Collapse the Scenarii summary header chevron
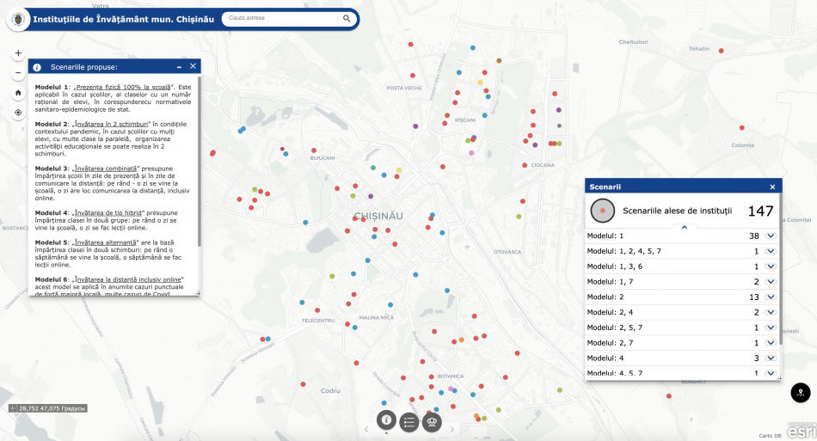817x441 pixels. tap(684, 227)
